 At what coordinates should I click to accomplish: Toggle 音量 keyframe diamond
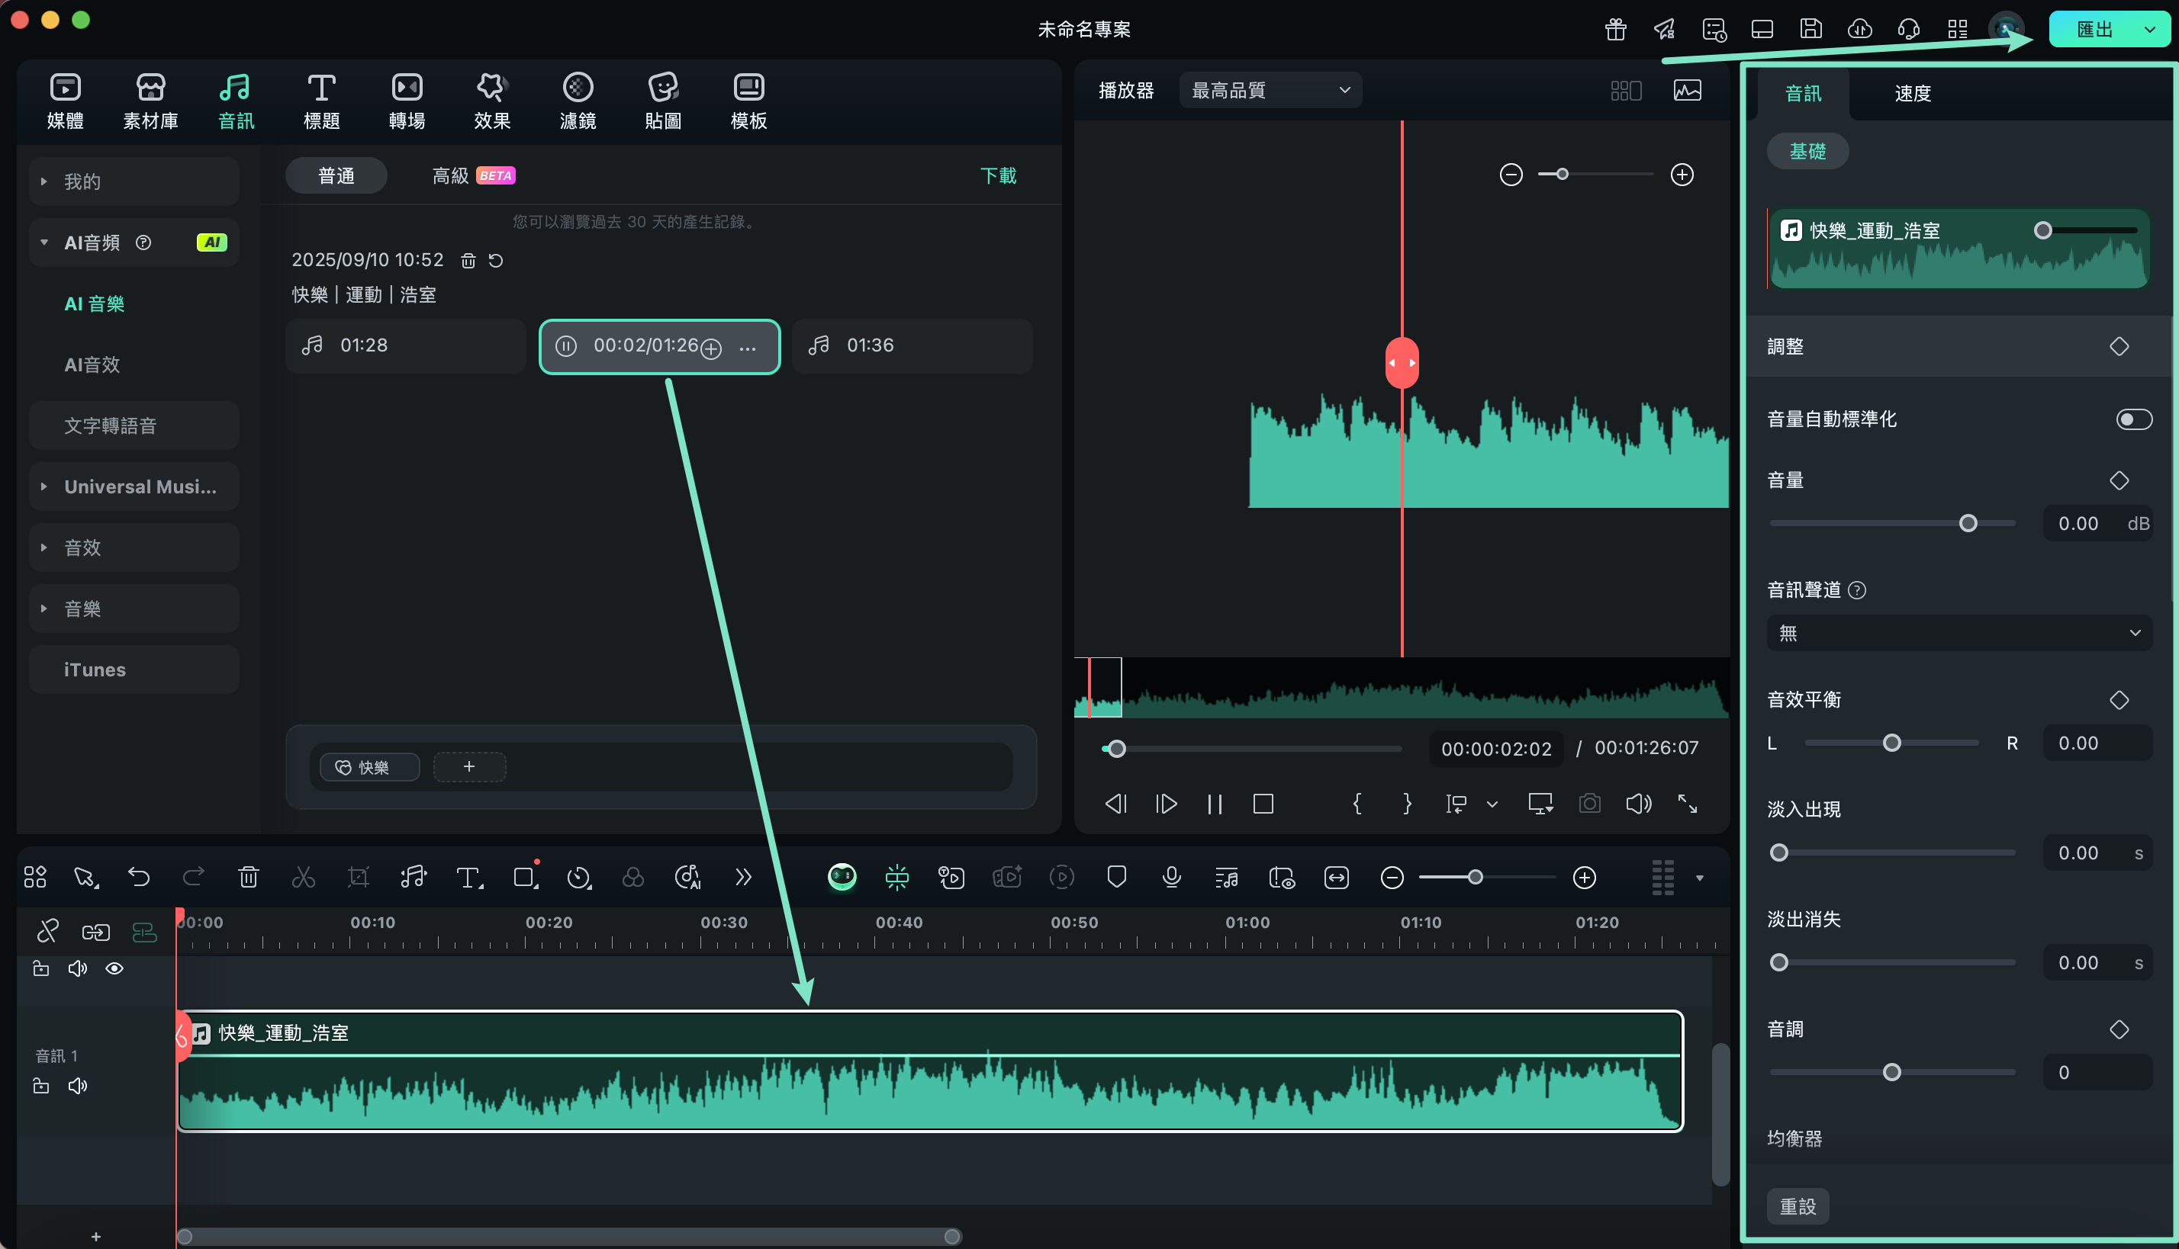[2119, 480]
